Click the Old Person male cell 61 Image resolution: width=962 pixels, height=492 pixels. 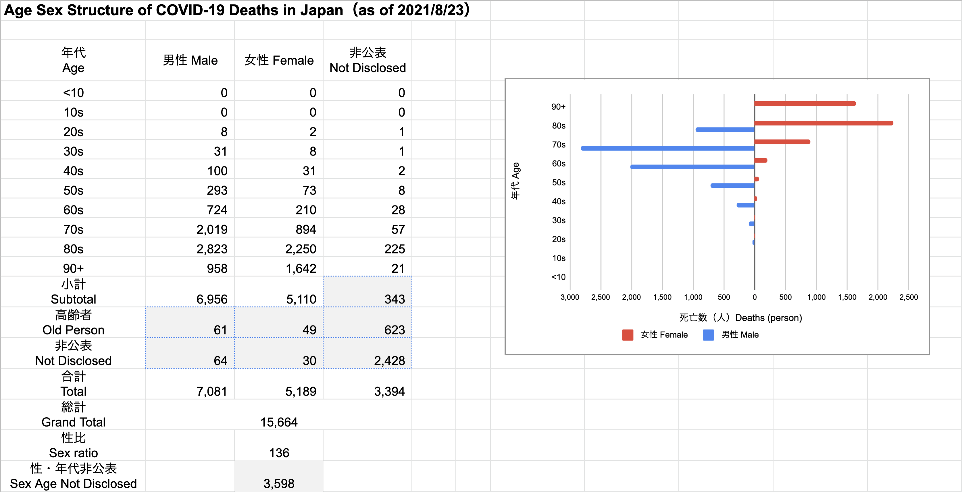point(190,322)
